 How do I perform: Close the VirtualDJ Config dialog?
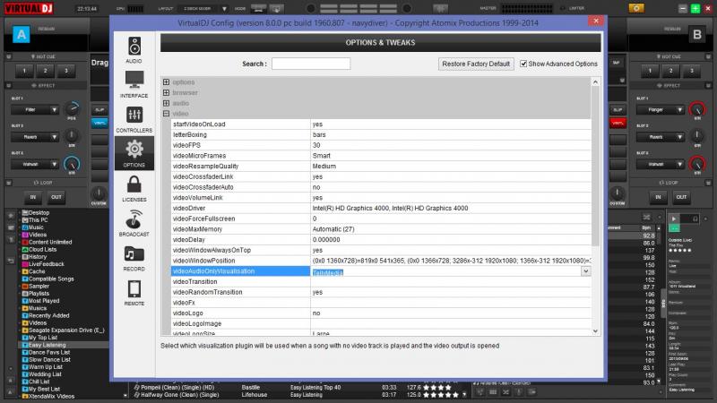(x=596, y=21)
